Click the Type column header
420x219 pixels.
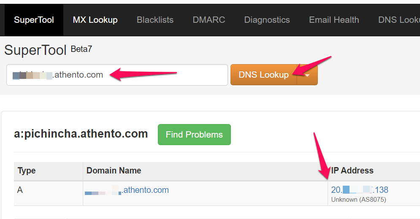point(27,171)
